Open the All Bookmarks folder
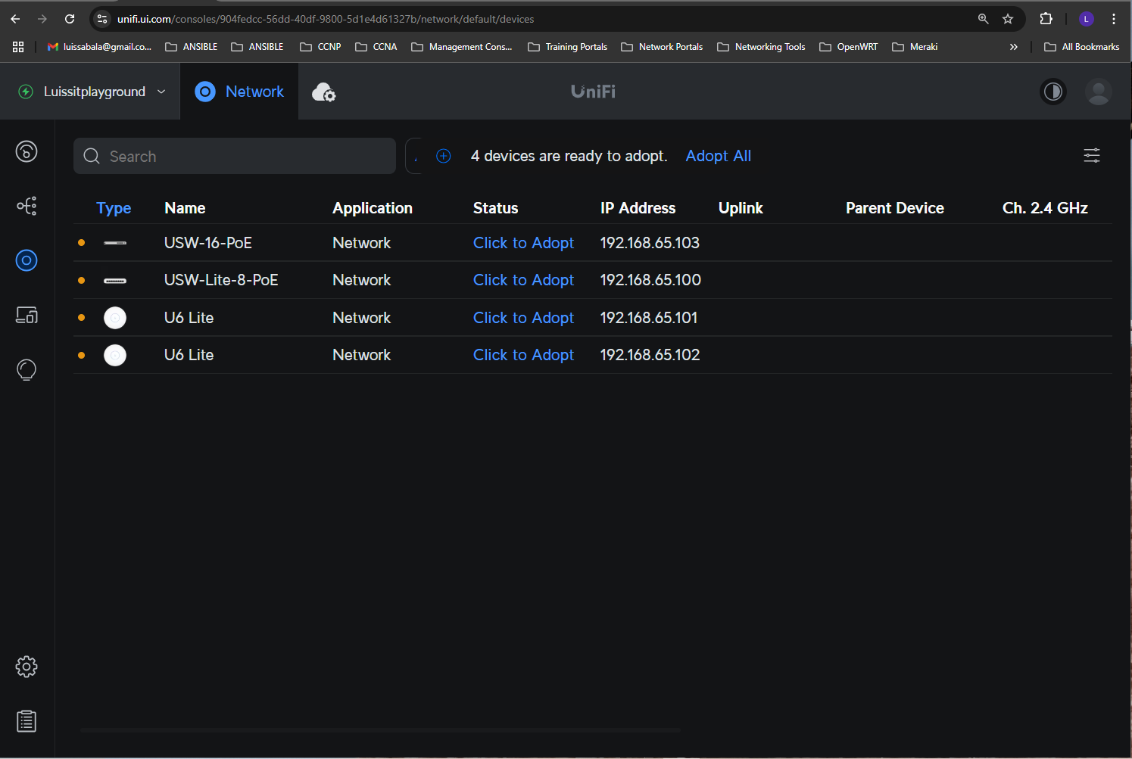 1081,47
